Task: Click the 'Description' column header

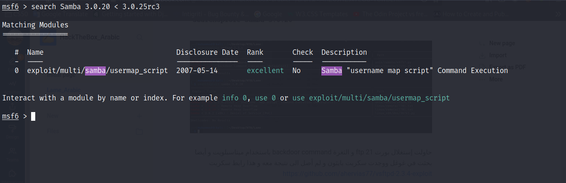Action: point(344,52)
